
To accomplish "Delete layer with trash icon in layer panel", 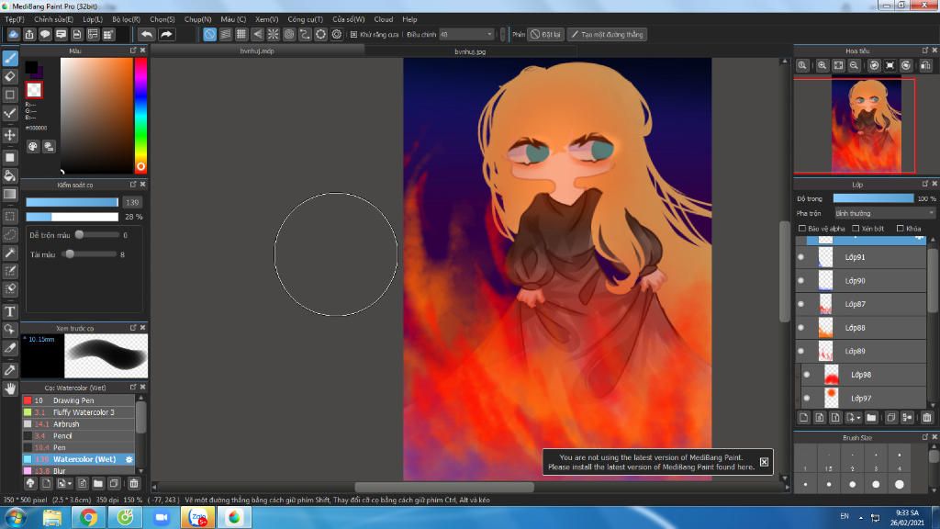I will tap(927, 418).
